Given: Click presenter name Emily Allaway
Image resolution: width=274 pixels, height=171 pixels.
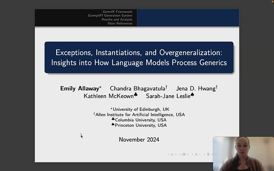Looking at the screenshot, I should pos(79,88).
